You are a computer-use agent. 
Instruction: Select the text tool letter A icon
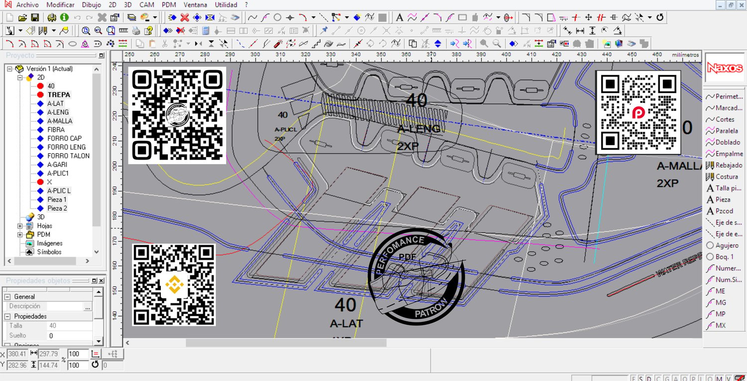click(x=399, y=17)
